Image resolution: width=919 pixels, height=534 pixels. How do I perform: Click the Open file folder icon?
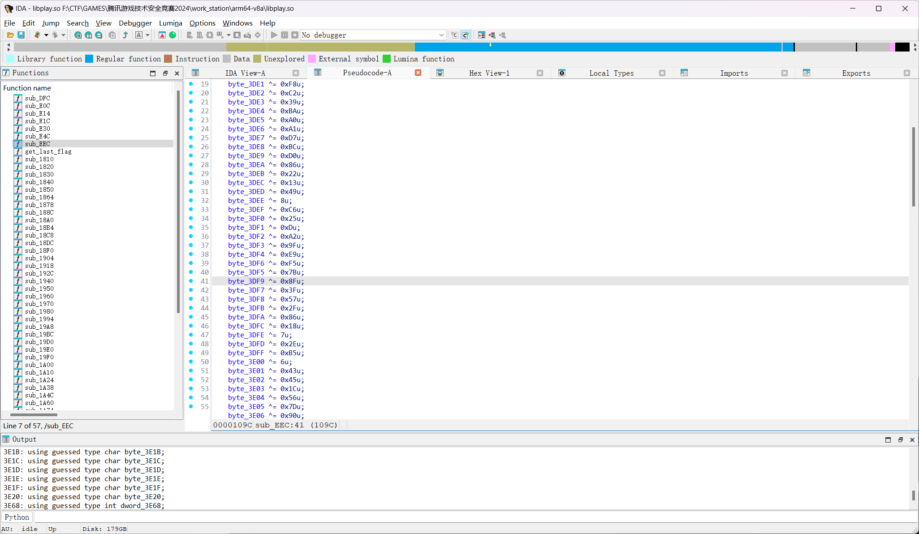(10, 35)
